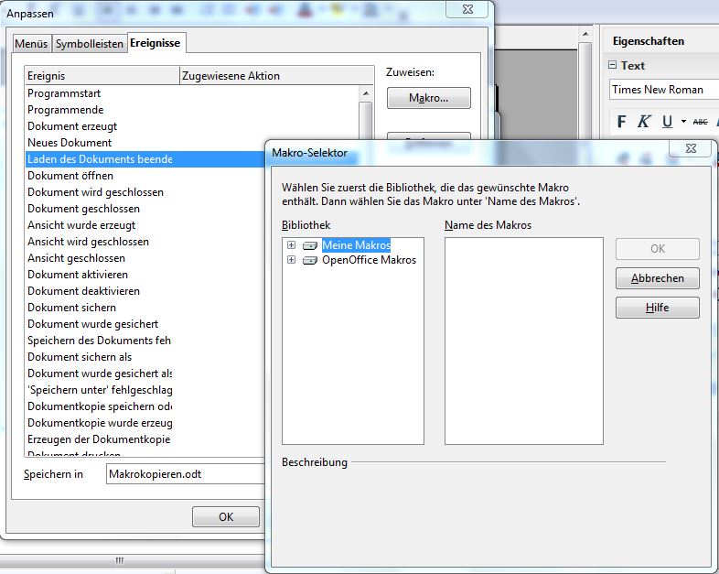
Task: Switch to the Symbolleisten tab
Action: point(89,44)
